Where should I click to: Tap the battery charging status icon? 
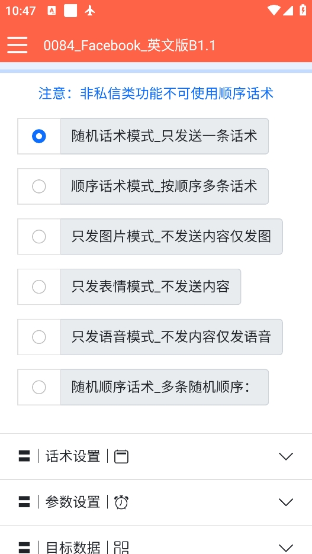pyautogui.click(x=303, y=10)
